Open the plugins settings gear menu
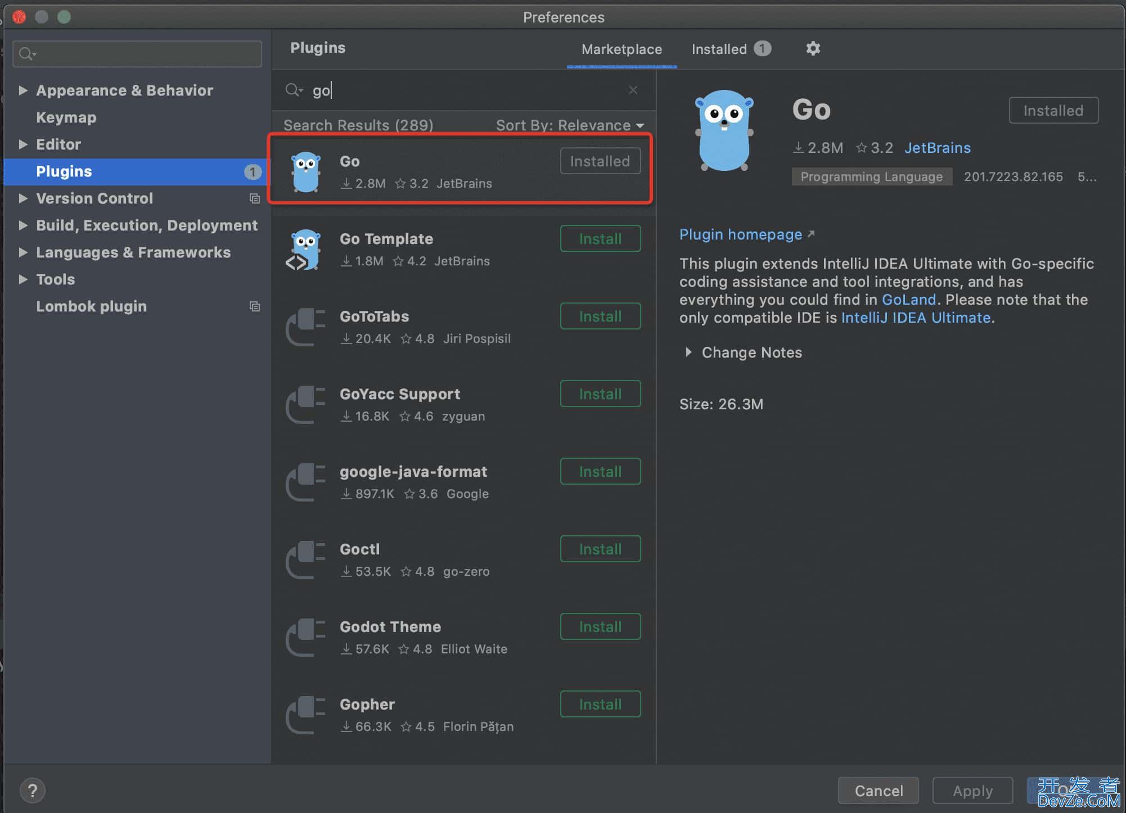Viewport: 1126px width, 813px height. pyautogui.click(x=813, y=48)
